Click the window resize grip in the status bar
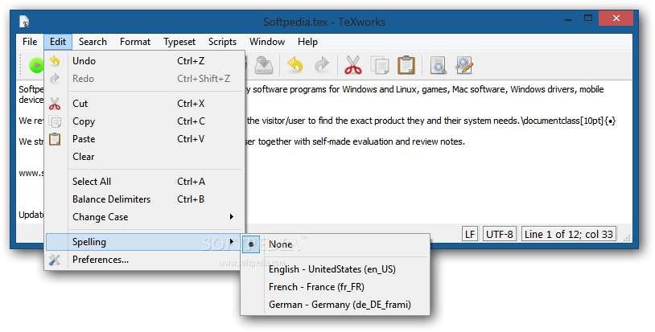The width and height of the screenshot is (655, 332). 627,237
